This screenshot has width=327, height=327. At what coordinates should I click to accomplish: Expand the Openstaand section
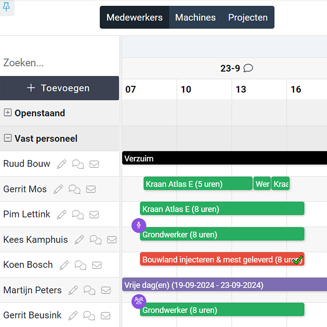pos(7,113)
